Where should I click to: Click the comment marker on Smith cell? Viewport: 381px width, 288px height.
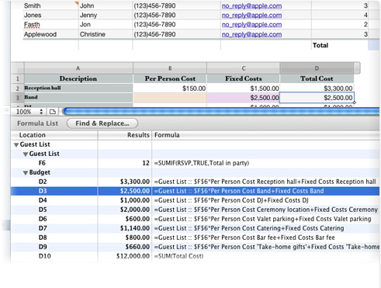click(x=77, y=3)
